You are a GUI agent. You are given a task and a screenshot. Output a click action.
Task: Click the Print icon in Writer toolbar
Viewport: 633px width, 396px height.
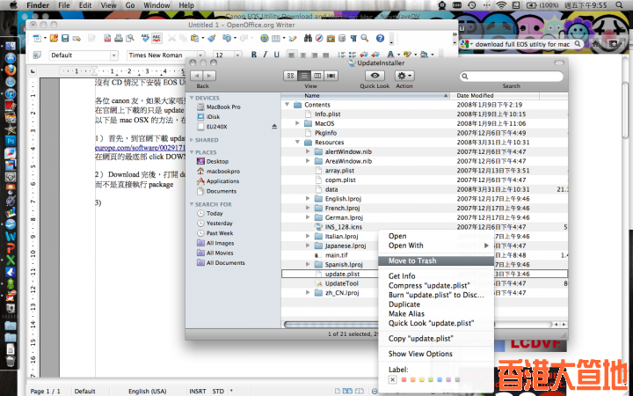click(x=119, y=39)
